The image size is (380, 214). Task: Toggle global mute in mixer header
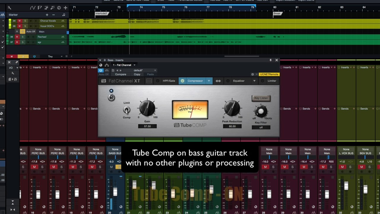click(x=12, y=56)
